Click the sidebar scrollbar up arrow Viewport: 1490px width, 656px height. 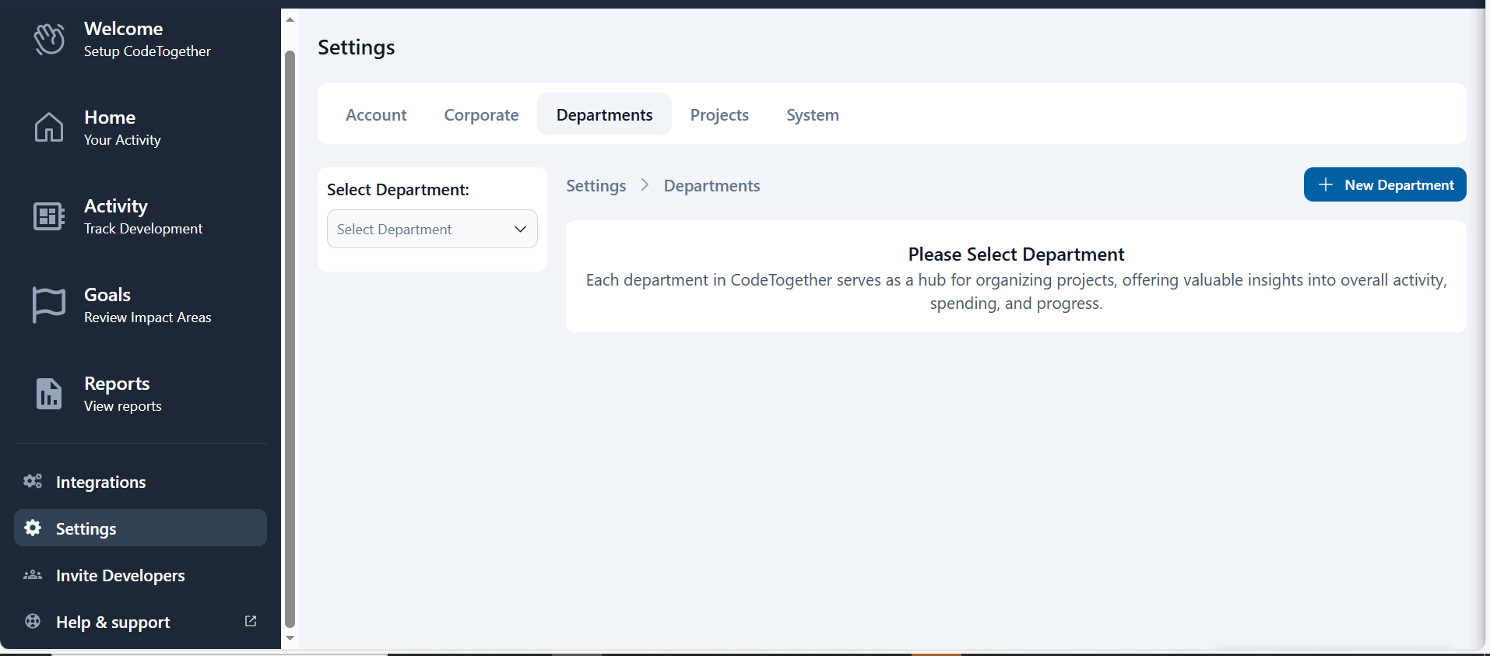point(290,19)
